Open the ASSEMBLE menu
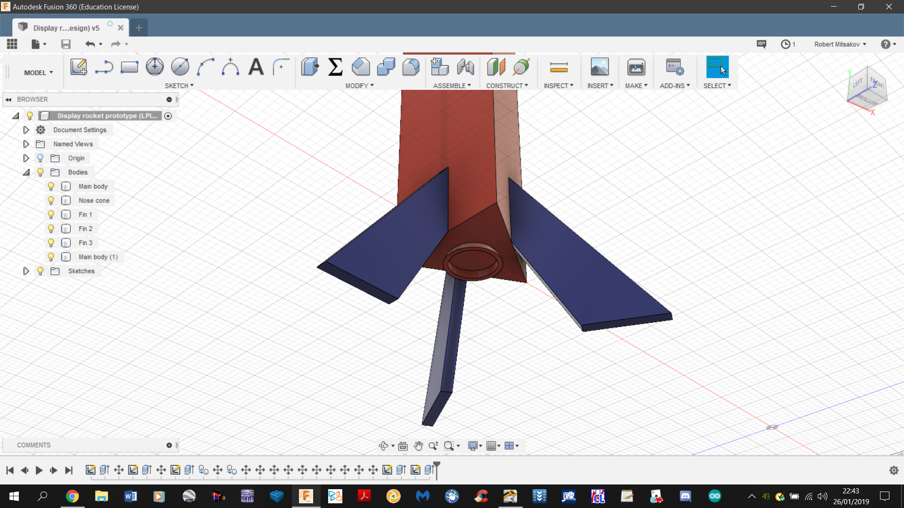Viewport: 904px width, 508px height. coord(452,86)
